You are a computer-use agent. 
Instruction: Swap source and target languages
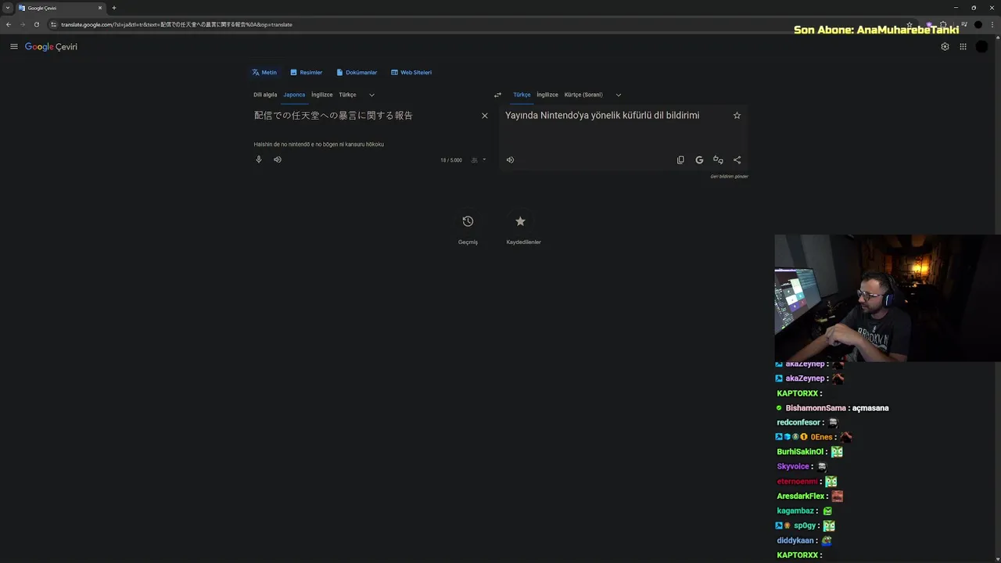(x=497, y=95)
